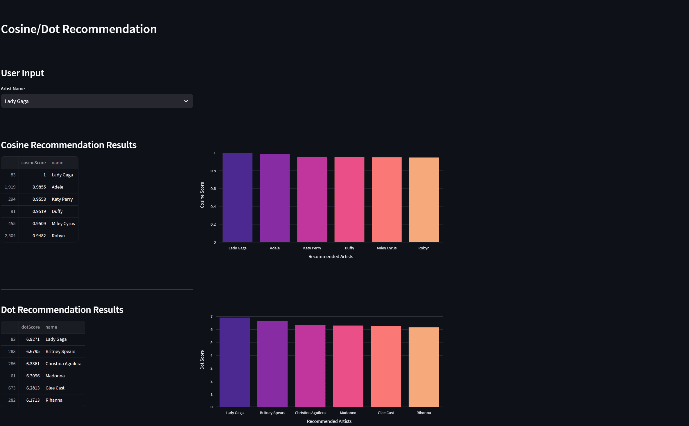The width and height of the screenshot is (689, 426).
Task: Click the Katy Perry cosine score cell
Action: [39, 199]
